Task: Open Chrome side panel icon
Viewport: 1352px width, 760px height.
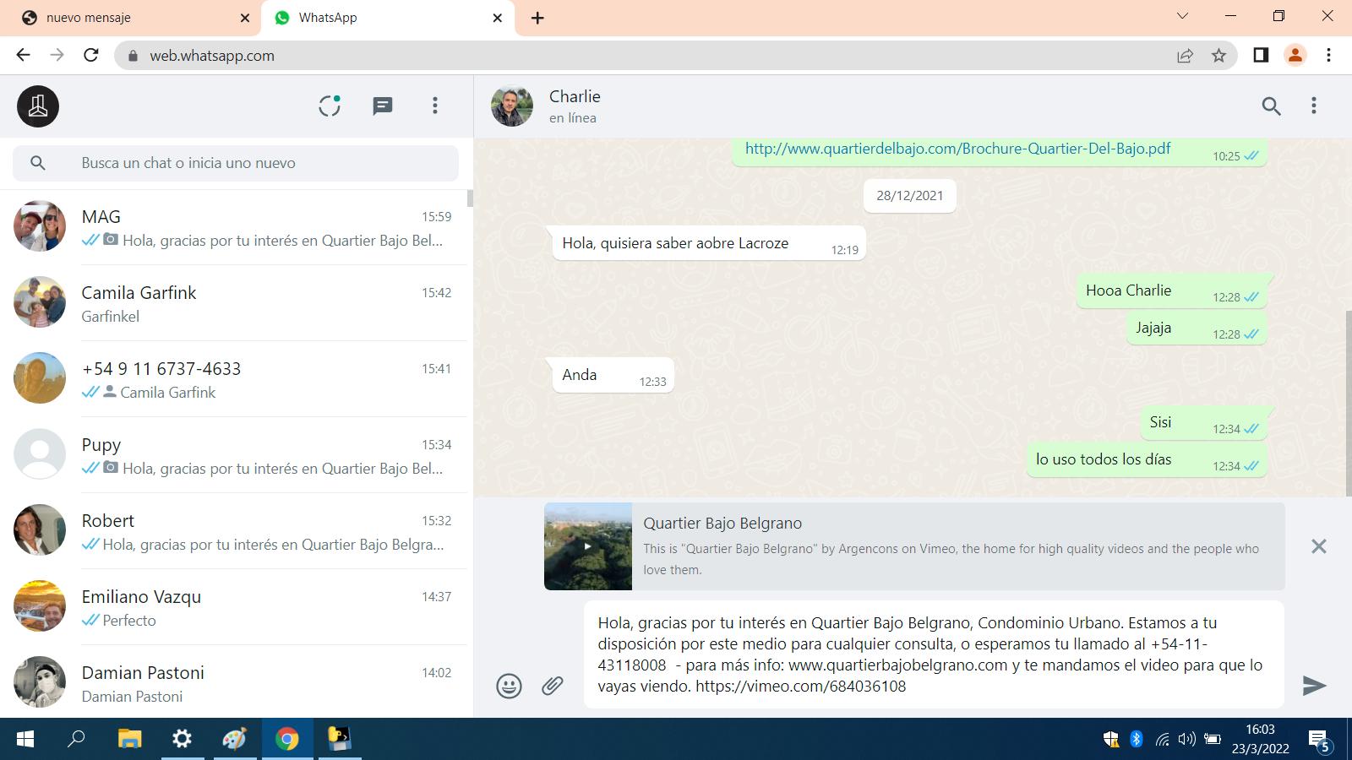Action: coord(1261,55)
